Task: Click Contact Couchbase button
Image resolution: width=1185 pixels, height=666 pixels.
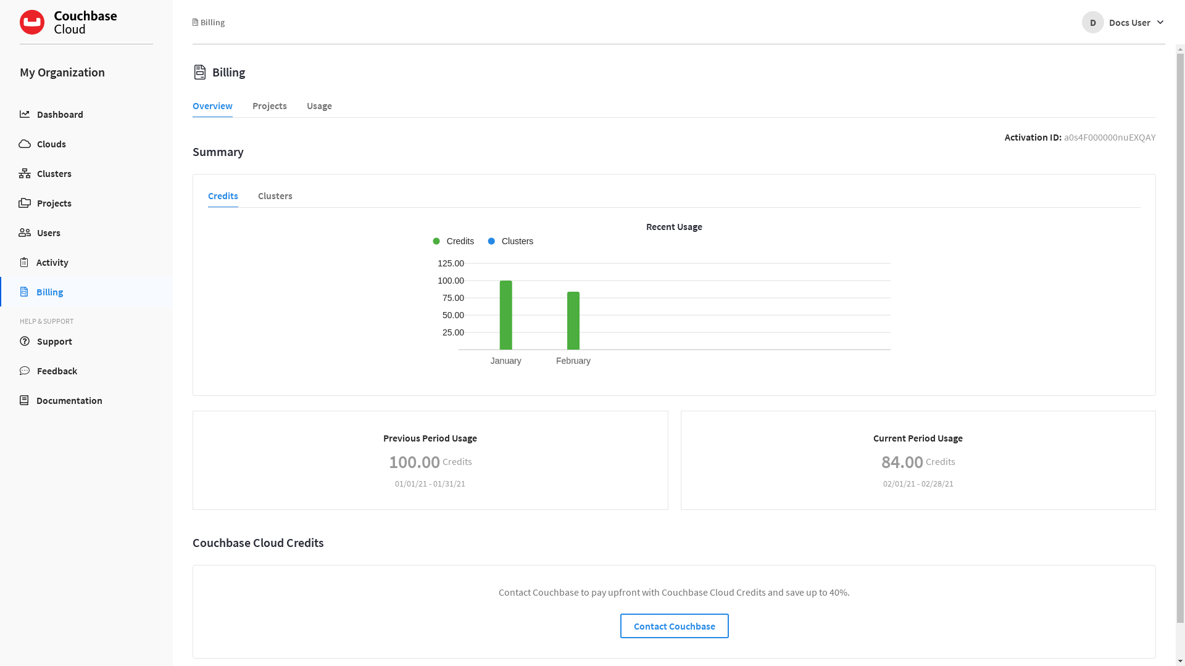Action: click(674, 626)
